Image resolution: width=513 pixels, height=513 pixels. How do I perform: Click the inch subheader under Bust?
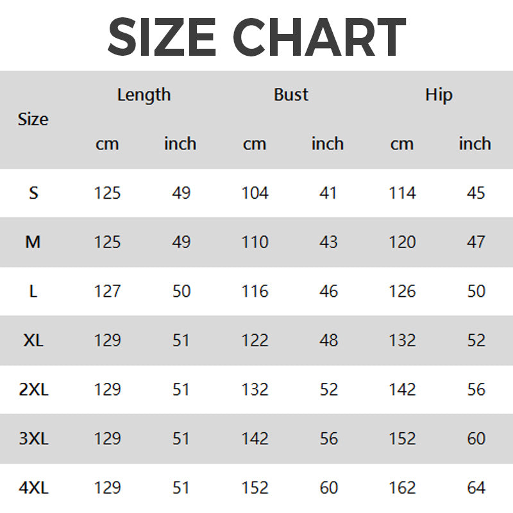(x=328, y=144)
